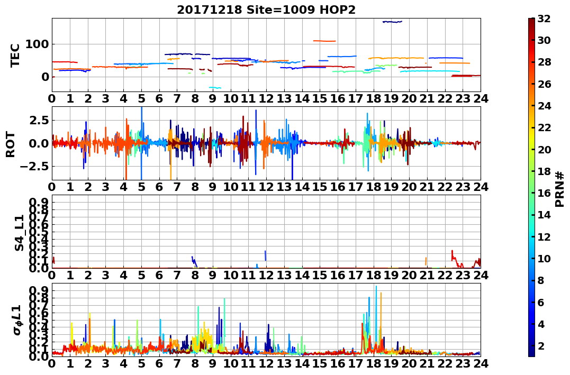
Task: Click the red S4_L1 trace near hour 22.5
Action: (x=457, y=260)
